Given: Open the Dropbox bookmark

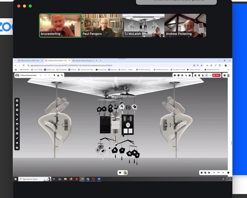Looking at the screenshot, I should 72,70.
